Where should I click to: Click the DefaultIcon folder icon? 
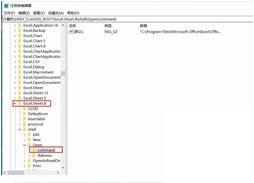click(x=25, y=114)
